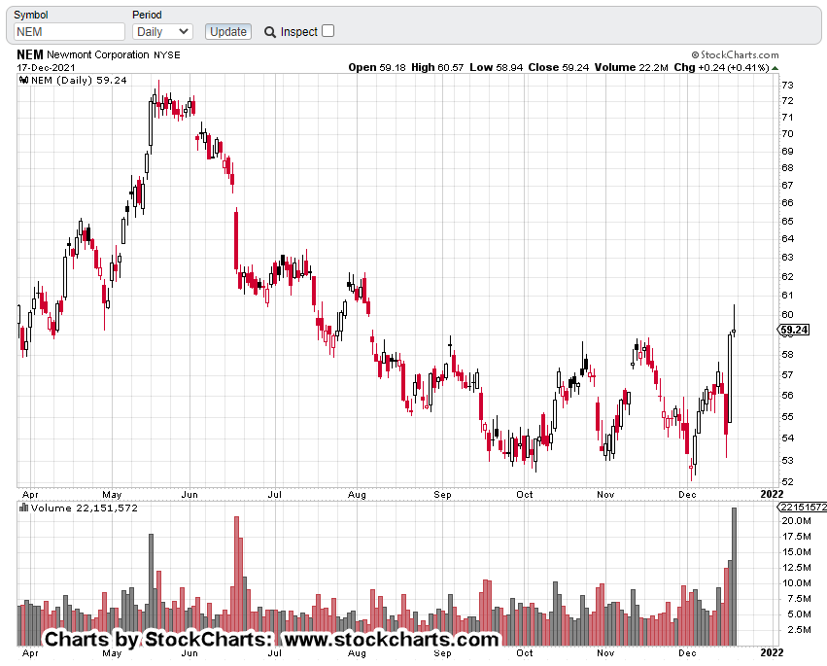
Task: Enable the Inspect checkbox
Action: [327, 31]
